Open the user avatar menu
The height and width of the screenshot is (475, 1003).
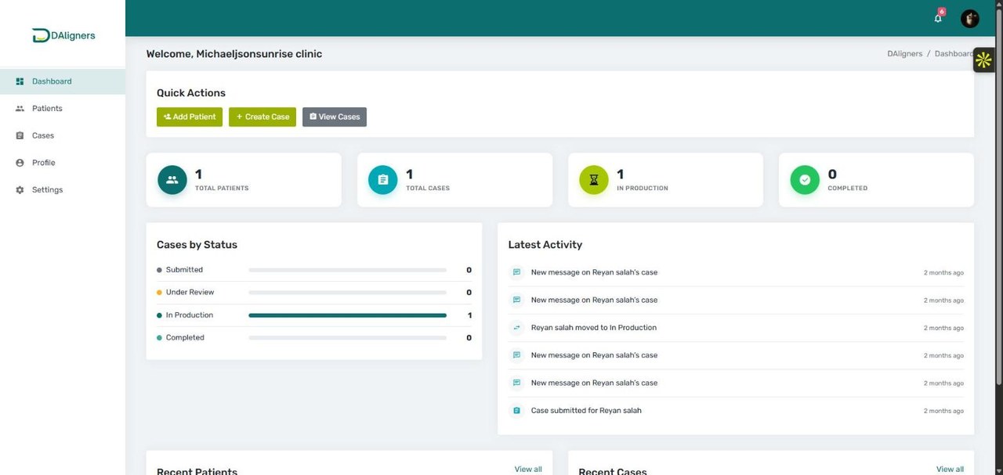tap(970, 18)
